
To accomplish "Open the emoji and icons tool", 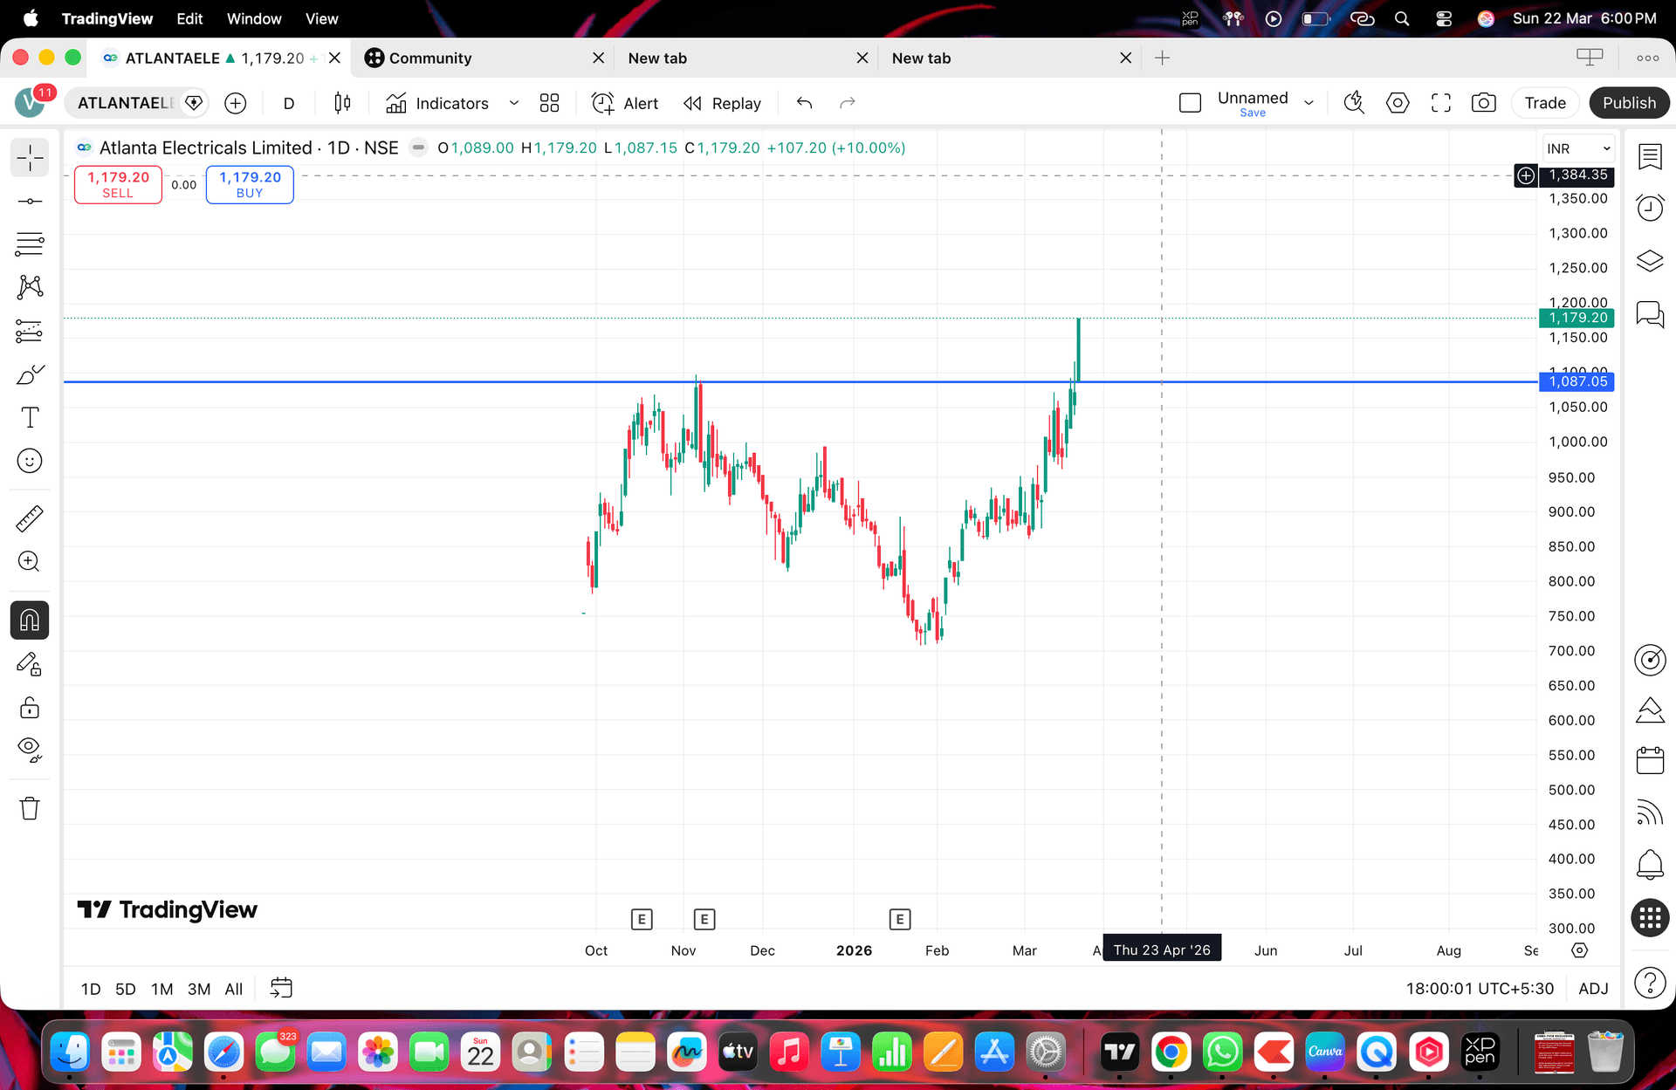I will (30, 461).
